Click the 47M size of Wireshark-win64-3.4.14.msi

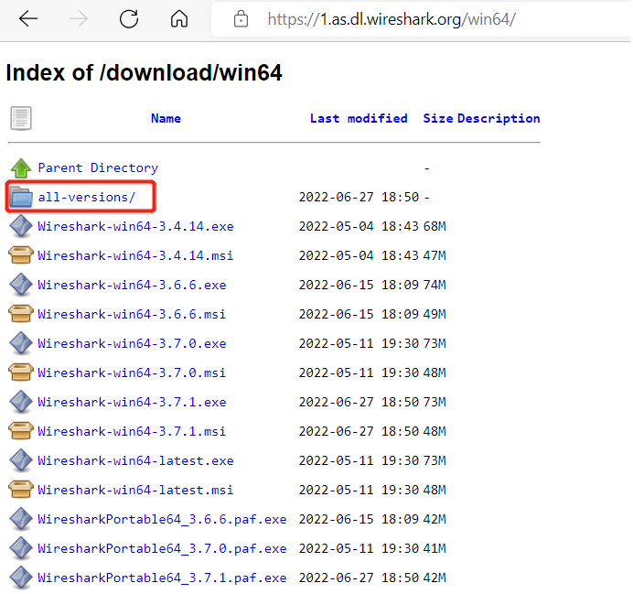pyautogui.click(x=435, y=255)
